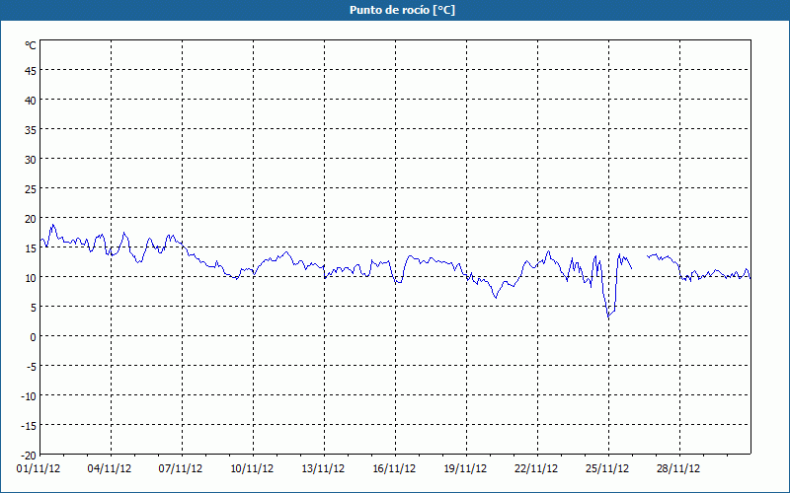Select the -15 value on the y-axis
Image resolution: width=790 pixels, height=493 pixels.
pos(29,426)
